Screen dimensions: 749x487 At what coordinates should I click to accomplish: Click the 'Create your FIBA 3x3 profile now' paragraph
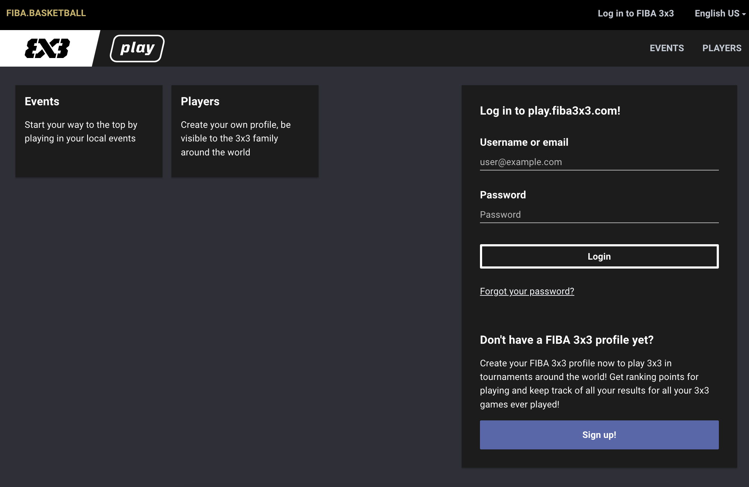[594, 384]
